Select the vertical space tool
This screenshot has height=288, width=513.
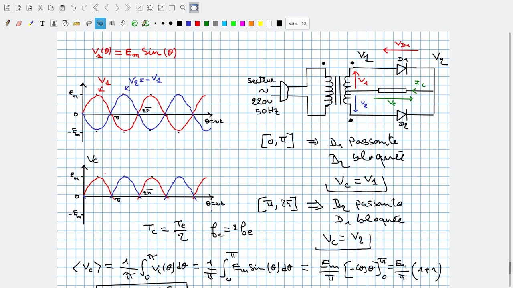tap(112, 24)
